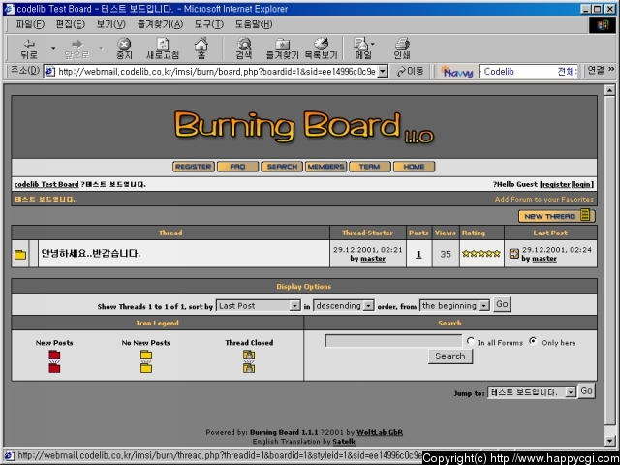Image resolution: width=620 pixels, height=465 pixels.
Task: Open the register link next to Hello Guest
Action: tap(556, 184)
